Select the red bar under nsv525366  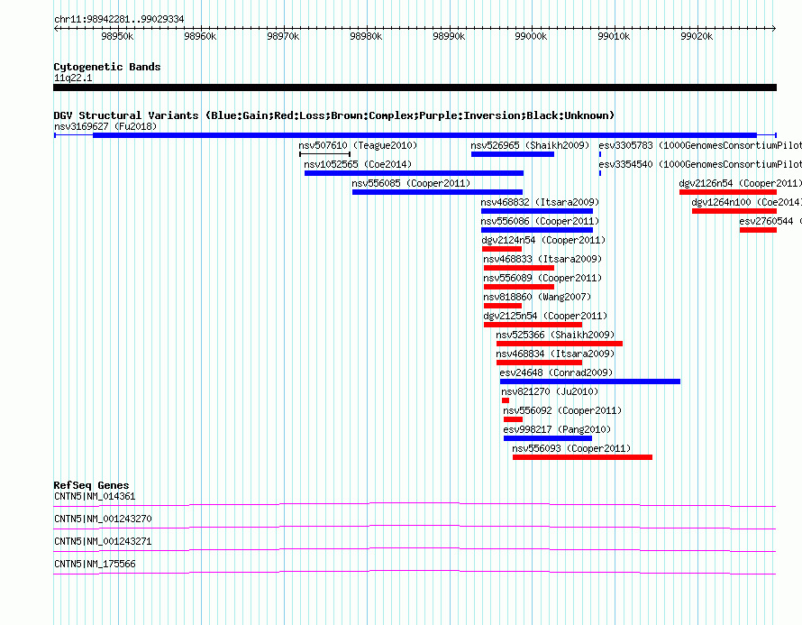pos(560,344)
